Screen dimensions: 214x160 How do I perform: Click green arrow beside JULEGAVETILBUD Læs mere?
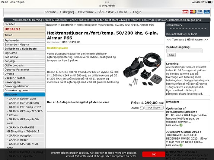point(181,145)
